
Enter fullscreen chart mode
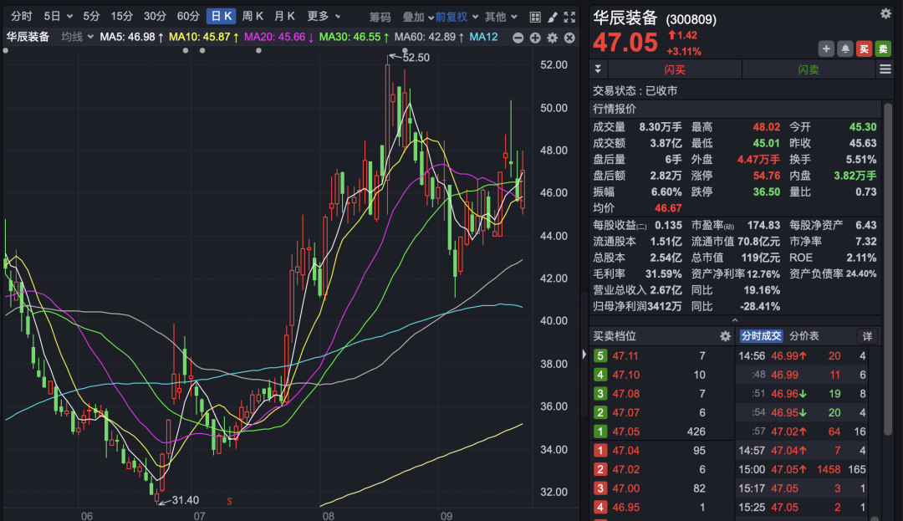pyautogui.click(x=570, y=17)
